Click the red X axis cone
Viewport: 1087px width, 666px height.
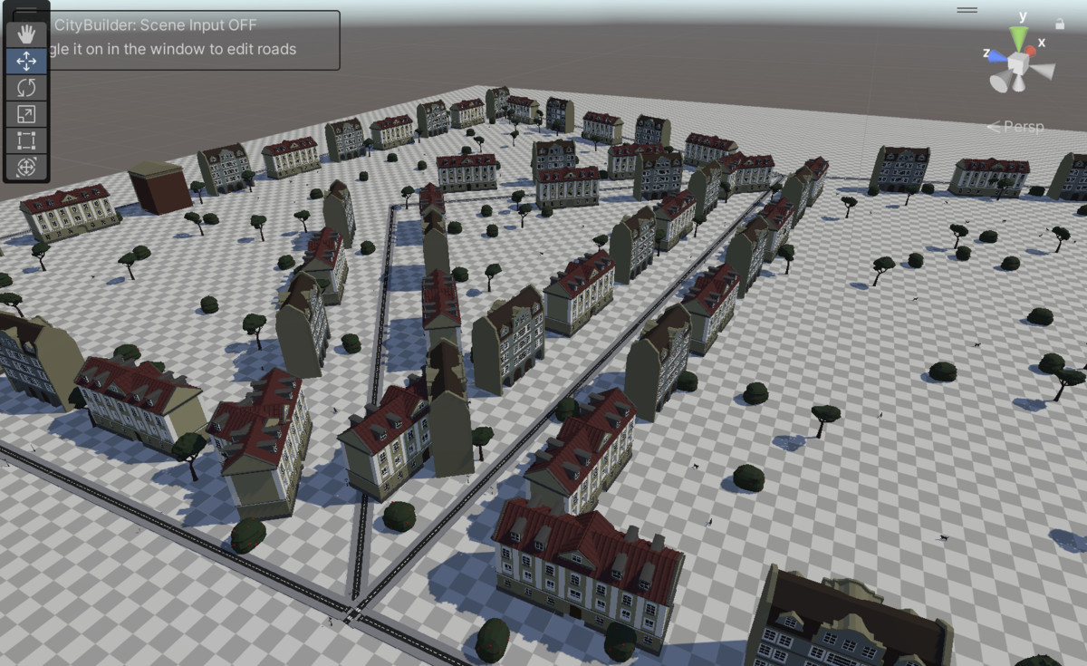coord(1032,53)
